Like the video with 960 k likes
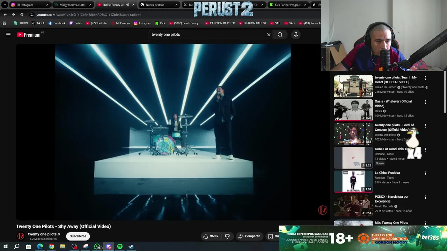The image size is (447, 251). click(211, 236)
